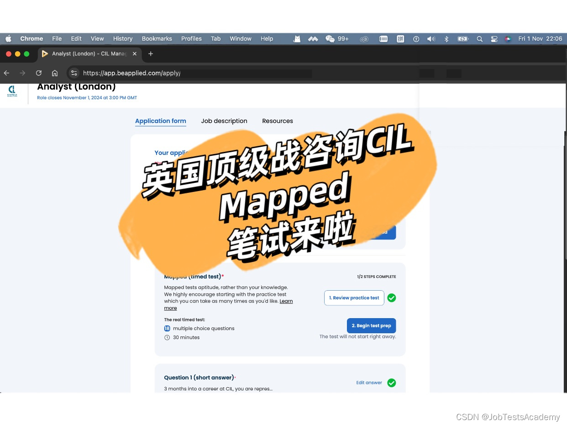Open the Edit menu

76,39
